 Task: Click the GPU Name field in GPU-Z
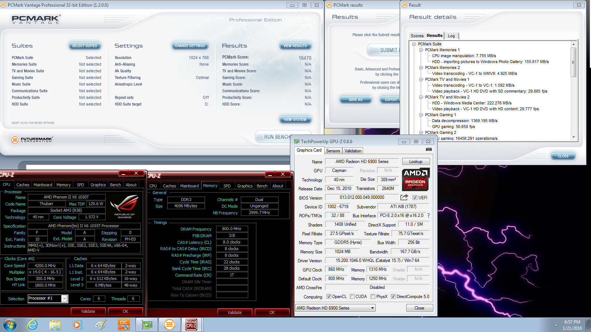[362, 162]
